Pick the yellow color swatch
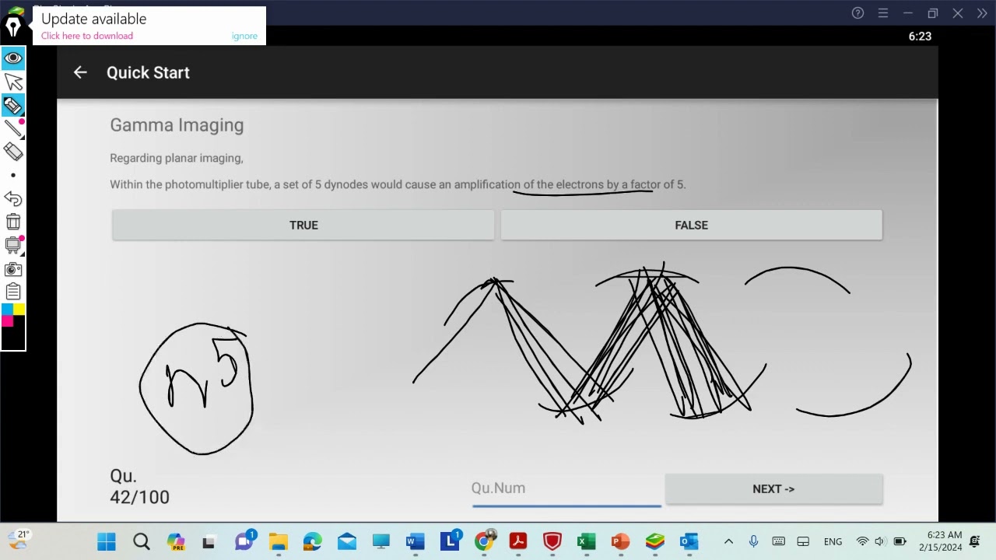 pyautogui.click(x=19, y=309)
